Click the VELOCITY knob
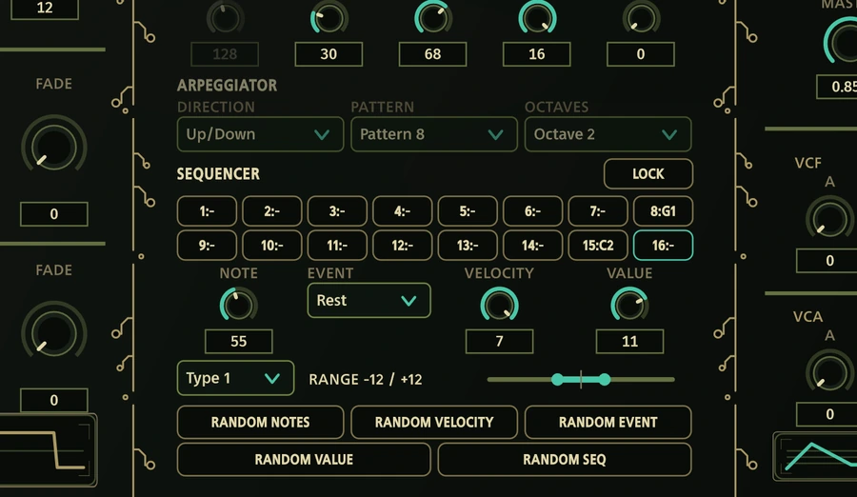Viewport: 857px width, 497px height. pos(499,305)
